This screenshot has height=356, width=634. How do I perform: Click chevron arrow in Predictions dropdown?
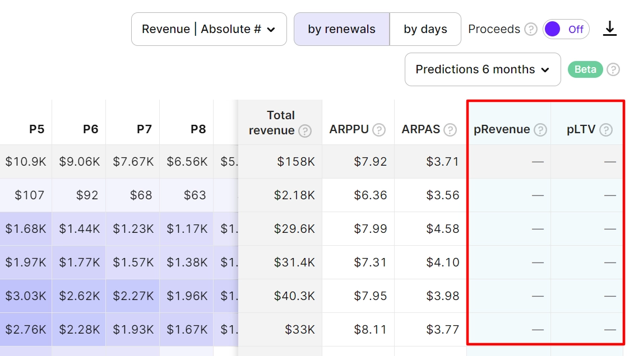[x=545, y=70]
